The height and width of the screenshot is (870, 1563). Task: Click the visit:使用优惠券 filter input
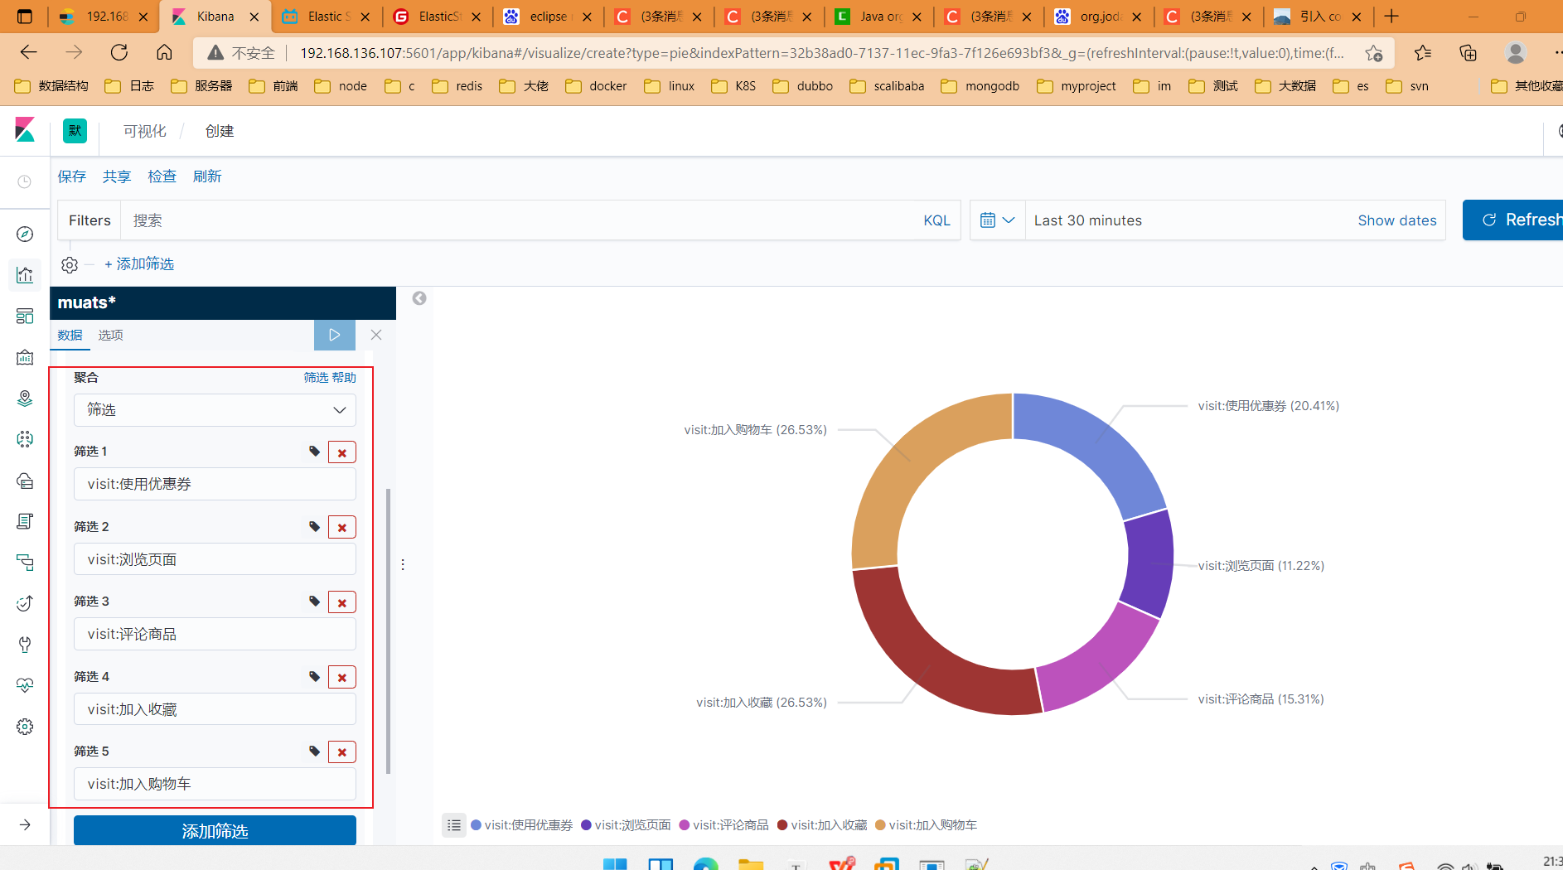tap(215, 484)
